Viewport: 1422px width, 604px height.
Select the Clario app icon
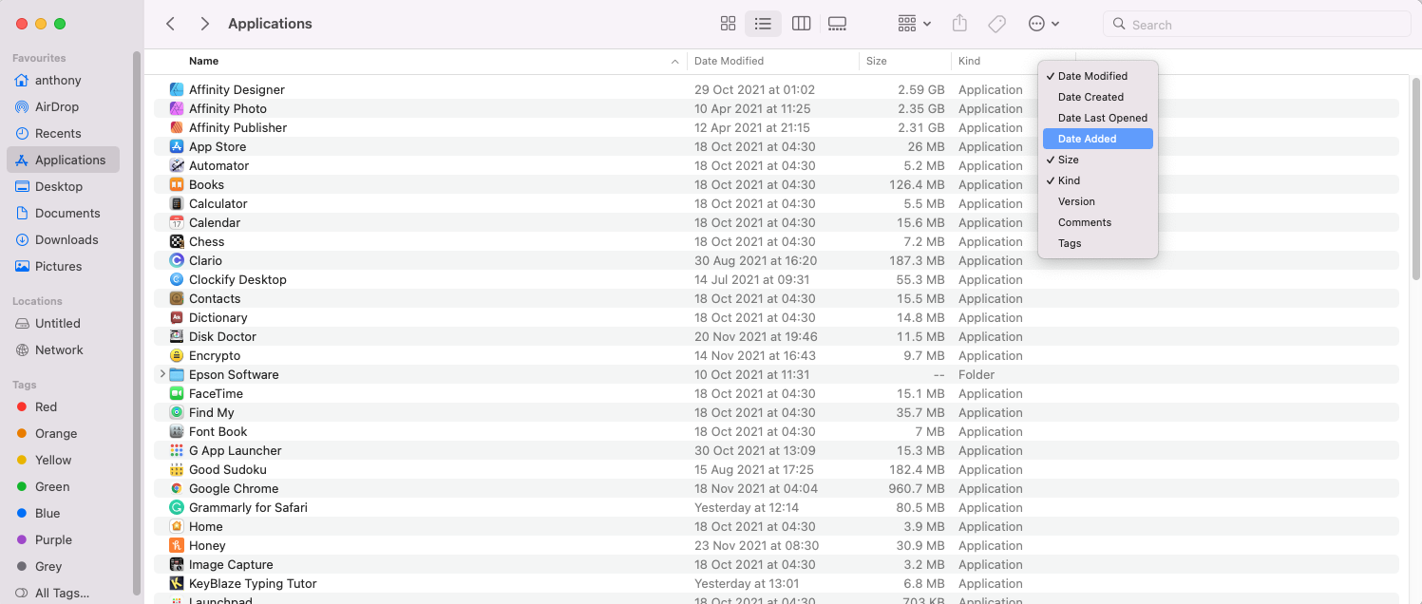[x=177, y=260]
